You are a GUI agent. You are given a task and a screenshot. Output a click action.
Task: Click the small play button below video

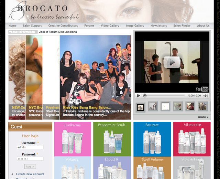pos(138,96)
